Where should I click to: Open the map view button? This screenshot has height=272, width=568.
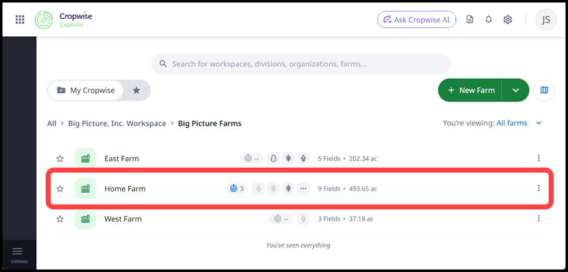click(544, 90)
